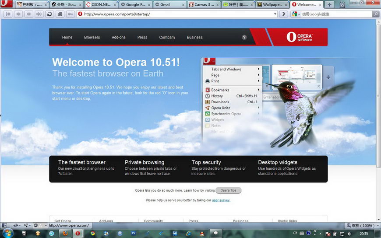Image resolution: width=381 pixels, height=238 pixels.
Task: Click the page's vertical scrollbar thumb
Action: coord(378,96)
